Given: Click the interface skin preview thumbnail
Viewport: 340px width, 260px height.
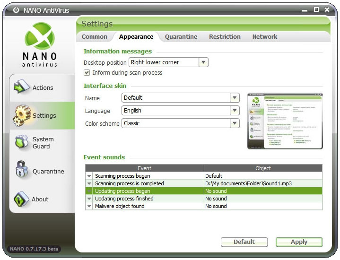Looking at the screenshot, I should [x=285, y=121].
